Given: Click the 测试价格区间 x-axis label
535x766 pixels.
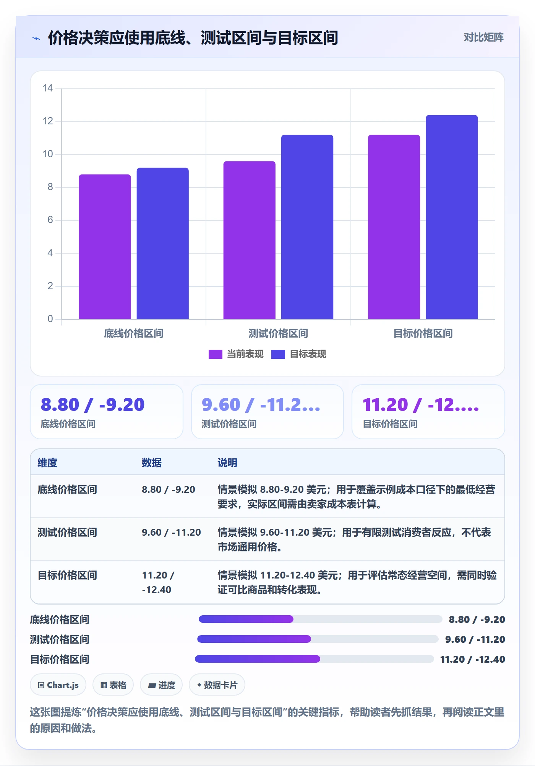Looking at the screenshot, I should pos(278,334).
